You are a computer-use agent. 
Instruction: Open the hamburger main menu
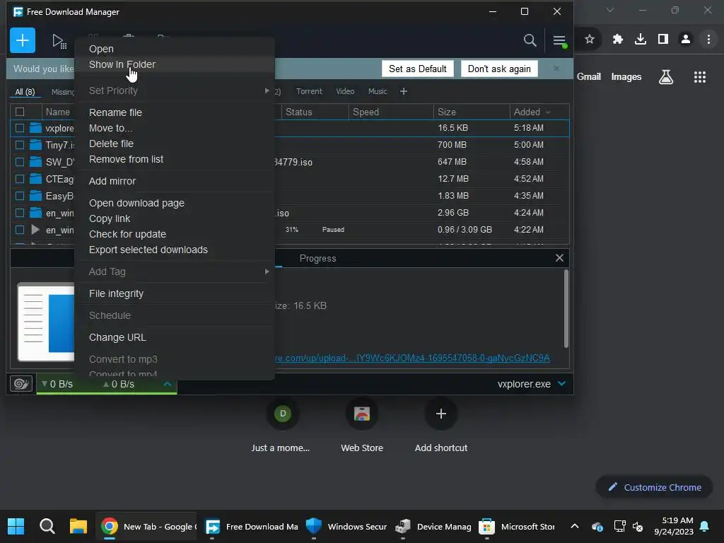tap(559, 40)
